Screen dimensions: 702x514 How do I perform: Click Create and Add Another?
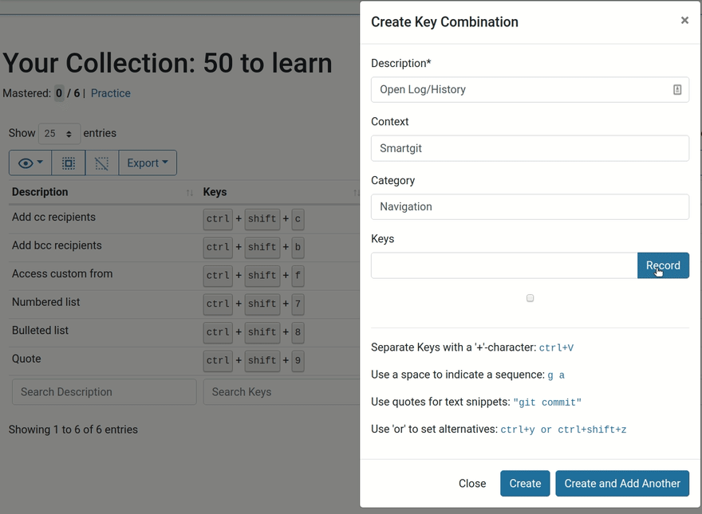click(622, 483)
